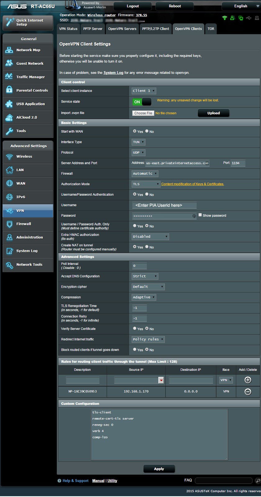Click the Apply button
Image resolution: width=261 pixels, height=497 pixels.
tap(159, 469)
